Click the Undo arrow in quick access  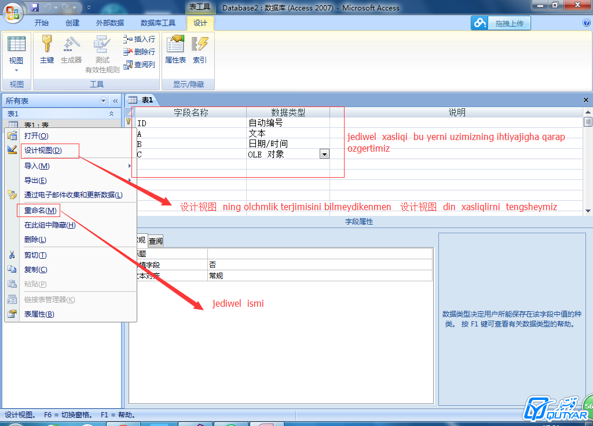tap(48, 7)
